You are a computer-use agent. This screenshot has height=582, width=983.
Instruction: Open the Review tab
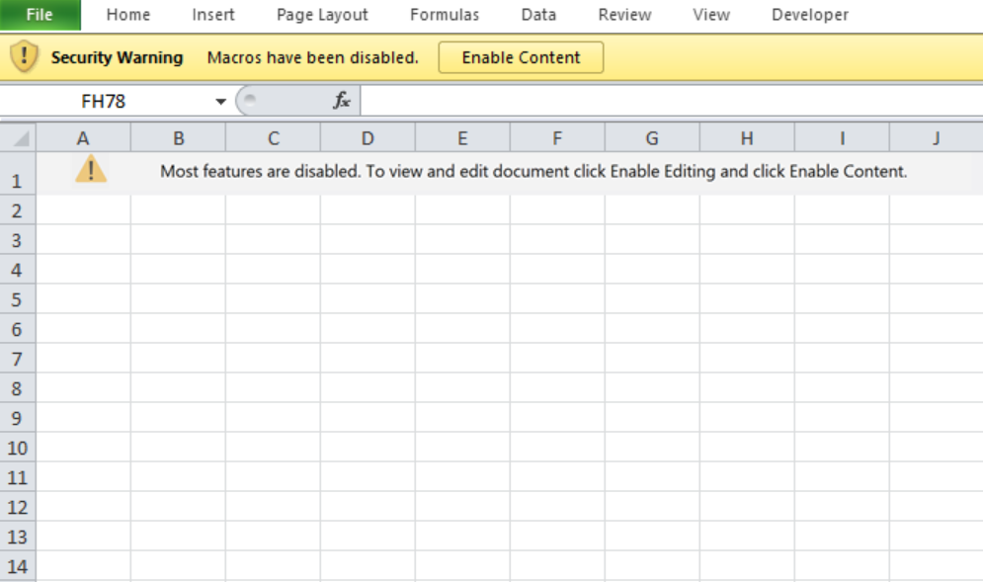tap(624, 15)
